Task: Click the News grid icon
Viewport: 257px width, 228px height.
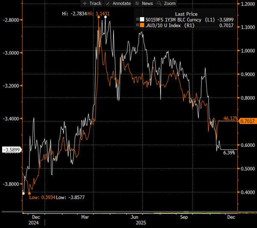Action: pos(137,3)
